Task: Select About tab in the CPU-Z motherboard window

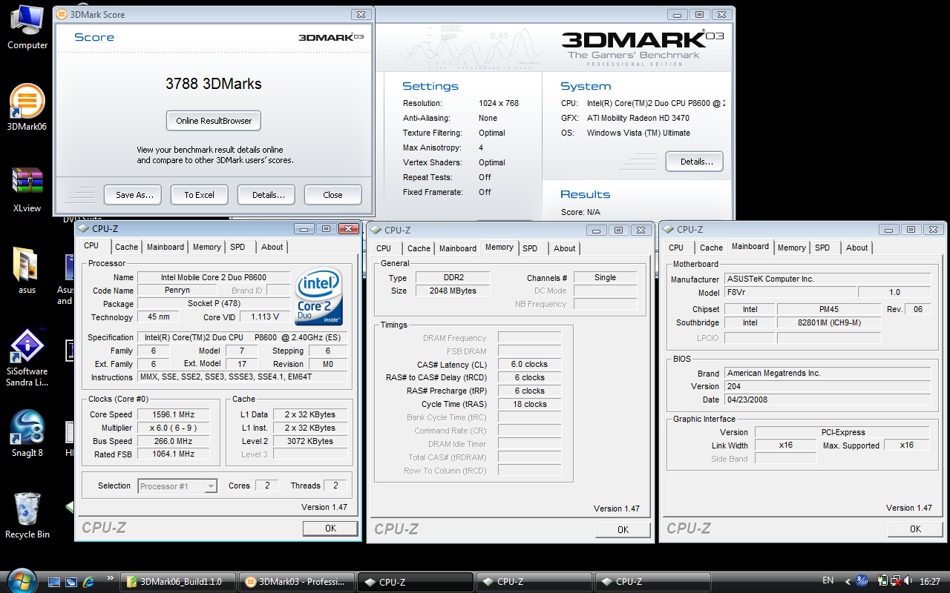Action: [857, 248]
